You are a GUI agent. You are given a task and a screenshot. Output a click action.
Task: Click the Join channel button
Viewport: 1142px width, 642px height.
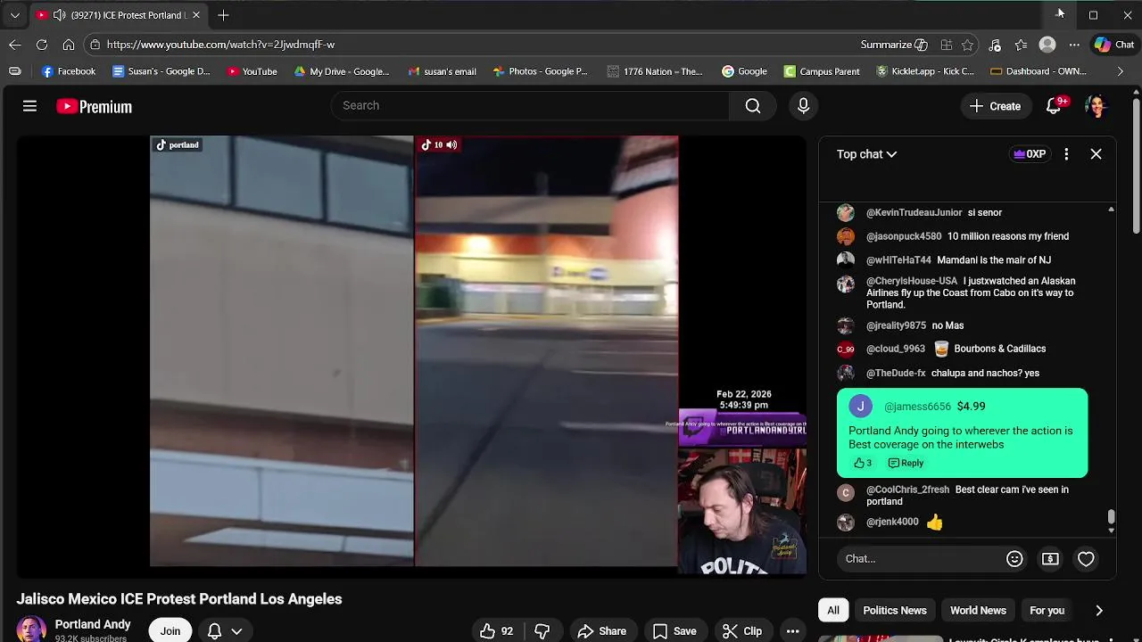(170, 630)
